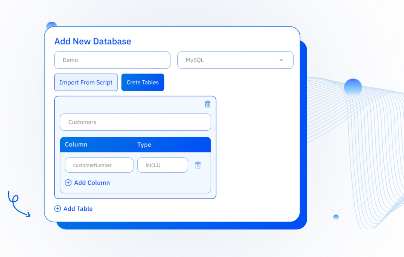
Task: Expand the database engine combo box
Action: click(x=235, y=60)
